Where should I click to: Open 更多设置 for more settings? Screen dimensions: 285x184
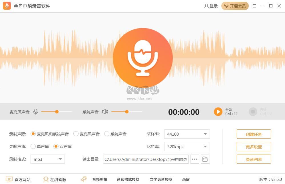pos(254,146)
